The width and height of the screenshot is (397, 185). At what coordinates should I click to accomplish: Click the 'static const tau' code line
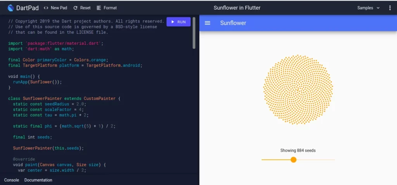point(51,115)
